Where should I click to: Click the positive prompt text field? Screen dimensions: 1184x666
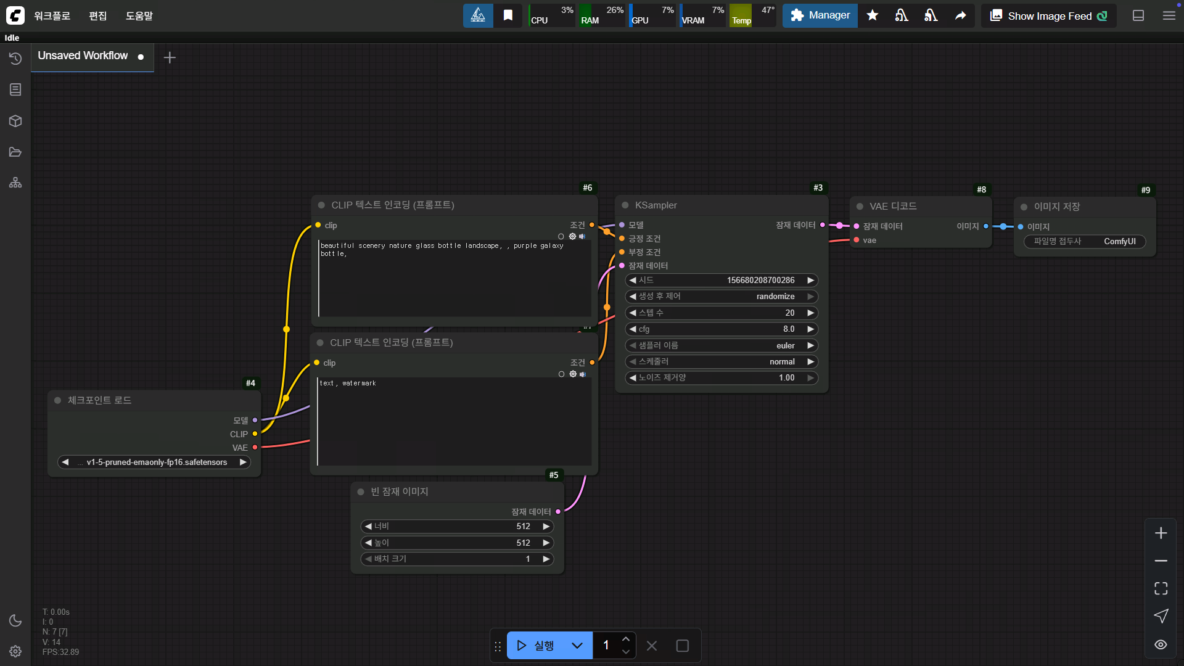454,277
